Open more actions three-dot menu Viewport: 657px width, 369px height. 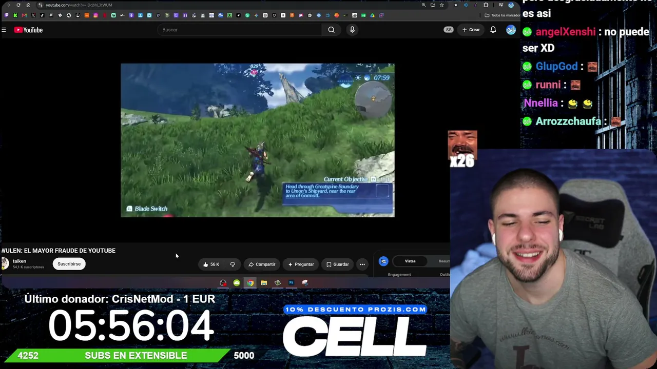[362, 264]
